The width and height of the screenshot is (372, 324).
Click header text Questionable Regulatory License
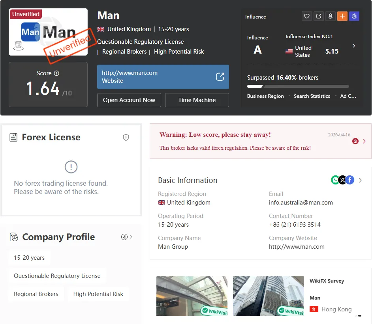pos(141,42)
